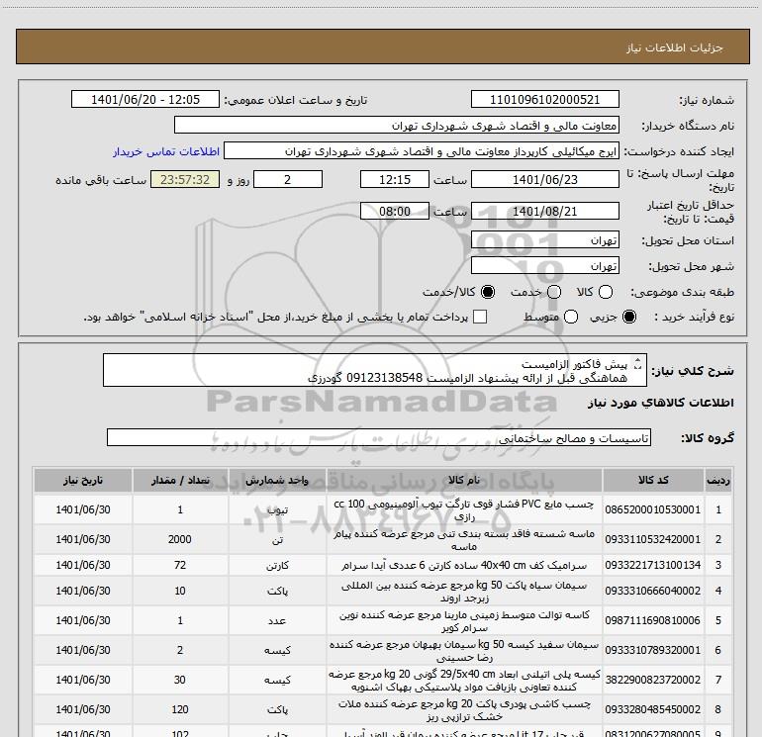
Task: Click product code 0933221713100134
Action: point(653,565)
